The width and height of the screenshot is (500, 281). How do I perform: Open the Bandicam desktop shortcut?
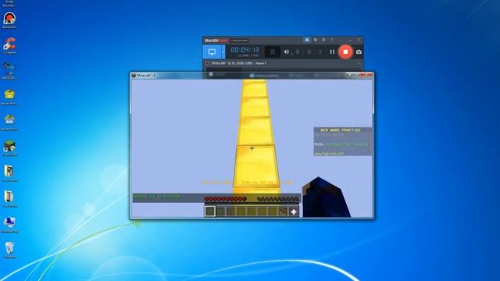click(9, 21)
